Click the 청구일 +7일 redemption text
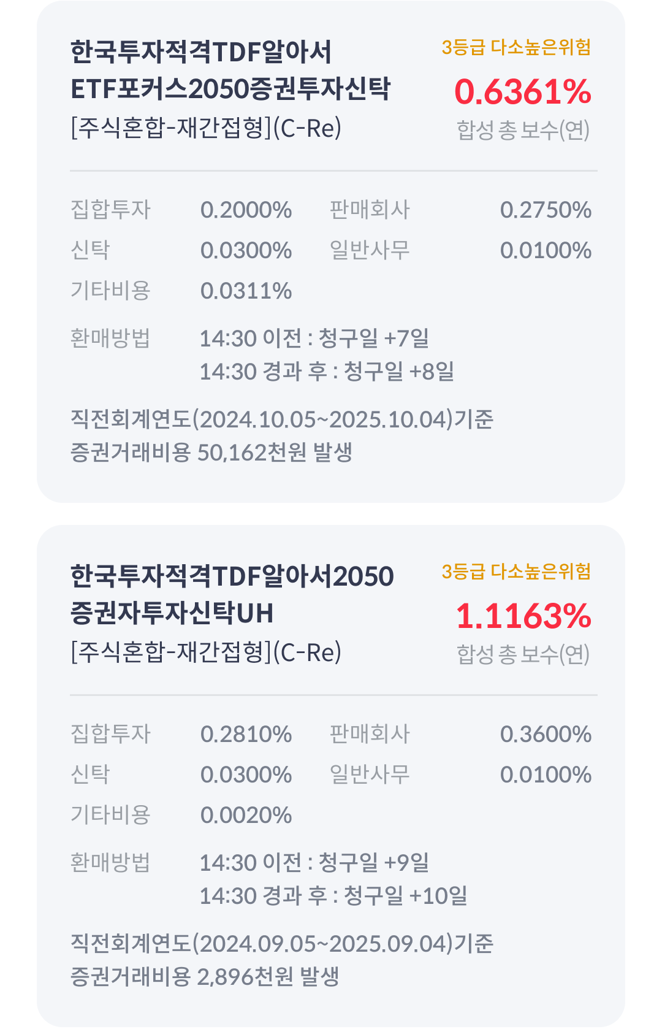Image resolution: width=662 pixels, height=1029 pixels. [374, 338]
